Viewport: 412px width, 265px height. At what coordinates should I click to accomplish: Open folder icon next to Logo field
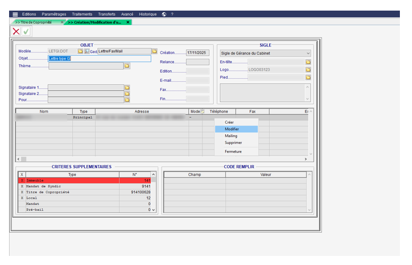click(x=308, y=70)
